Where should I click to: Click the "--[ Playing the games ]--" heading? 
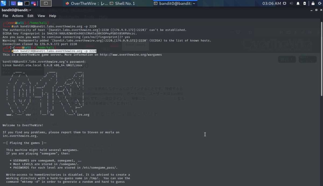coord(24,143)
